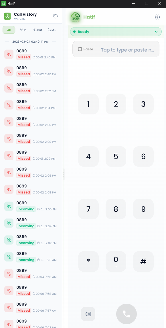
Task: Tap the green call button
Action: [x=127, y=314]
